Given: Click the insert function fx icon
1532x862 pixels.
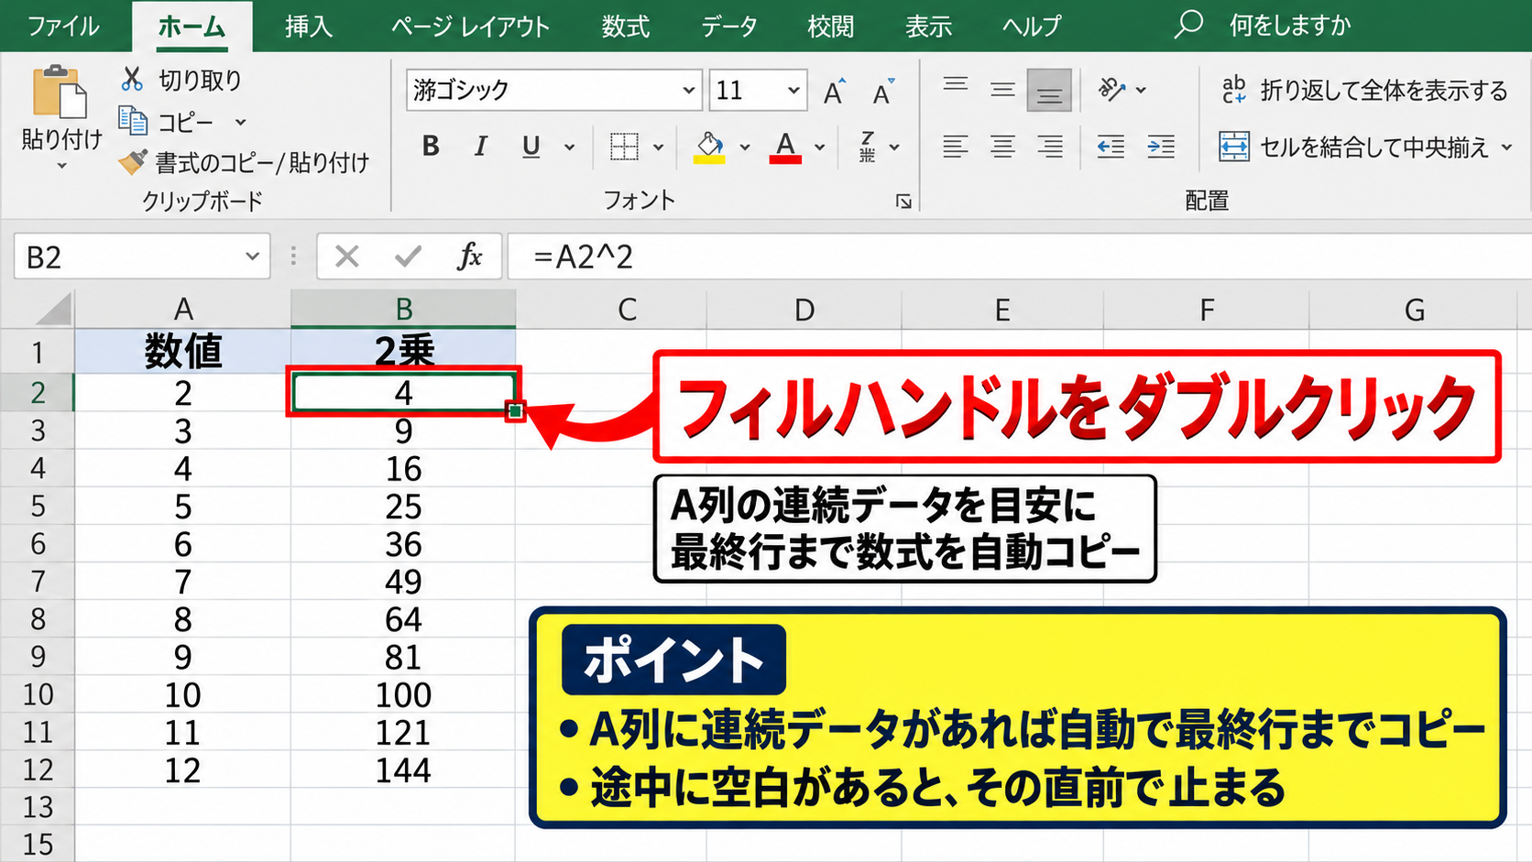Looking at the screenshot, I should pyautogui.click(x=469, y=256).
